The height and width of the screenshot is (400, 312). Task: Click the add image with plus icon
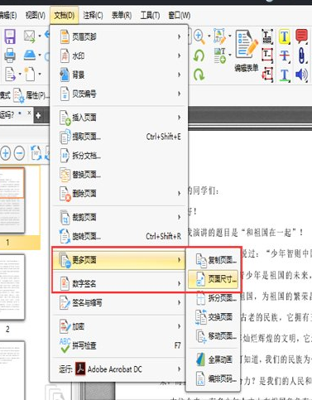pos(220,55)
